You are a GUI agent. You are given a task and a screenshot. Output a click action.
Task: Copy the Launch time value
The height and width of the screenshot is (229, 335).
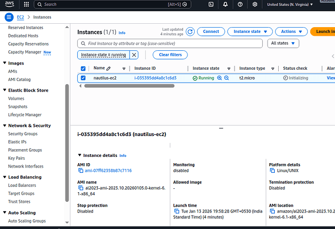tap(176, 211)
